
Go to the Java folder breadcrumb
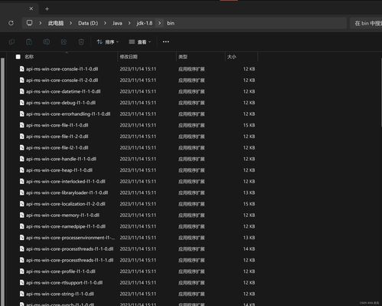pyautogui.click(x=117, y=23)
